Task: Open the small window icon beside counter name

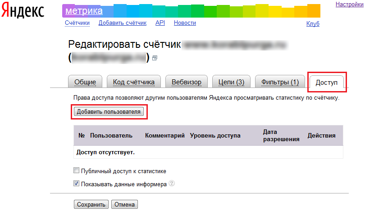Action: point(155,58)
